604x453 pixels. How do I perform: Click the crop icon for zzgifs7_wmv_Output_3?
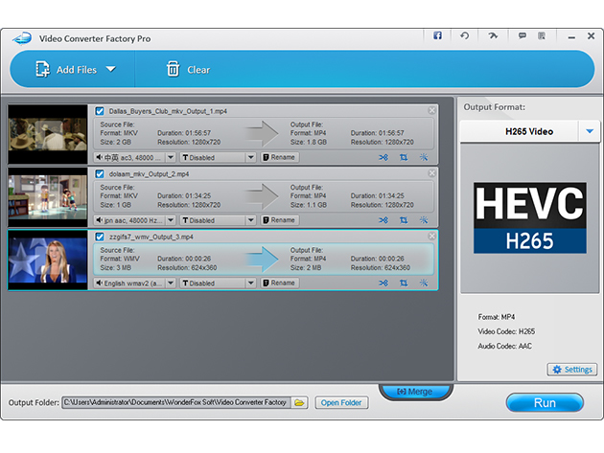(x=404, y=283)
